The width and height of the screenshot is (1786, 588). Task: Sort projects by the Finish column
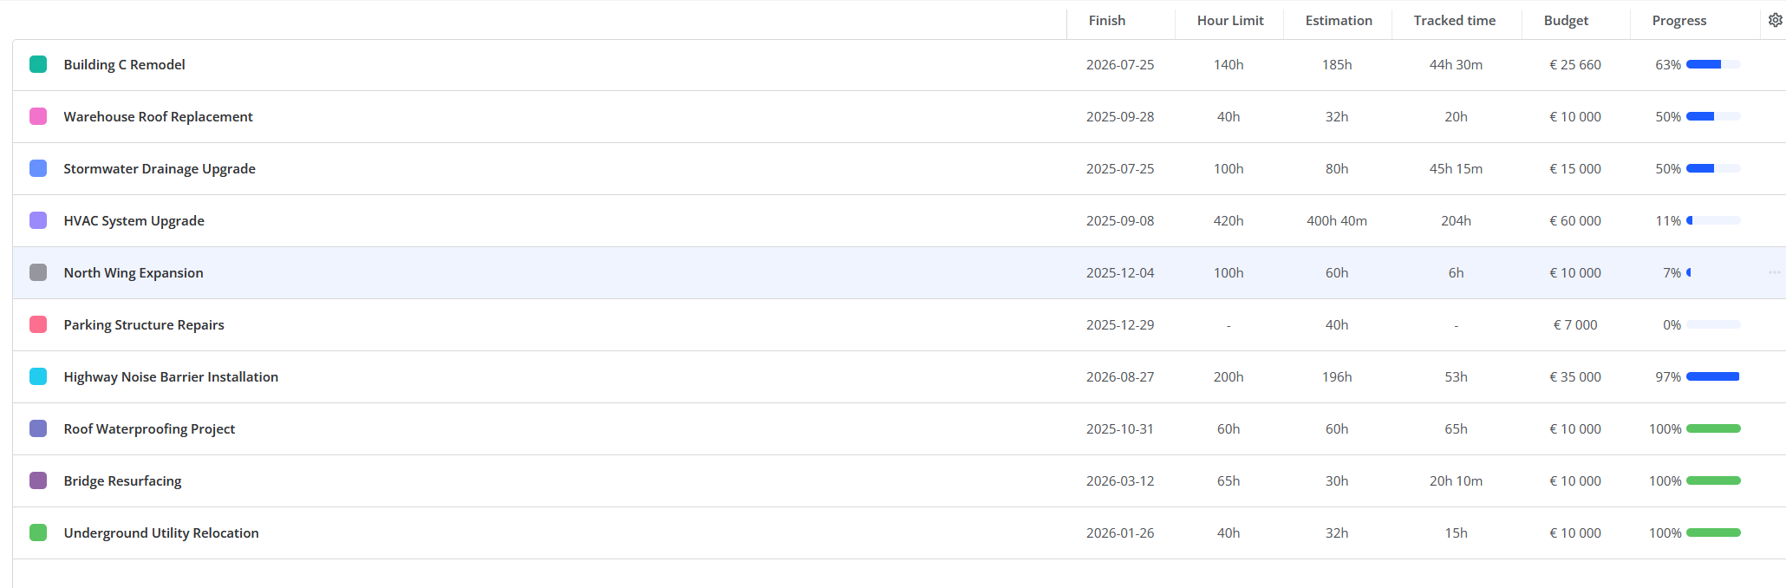[x=1107, y=20]
